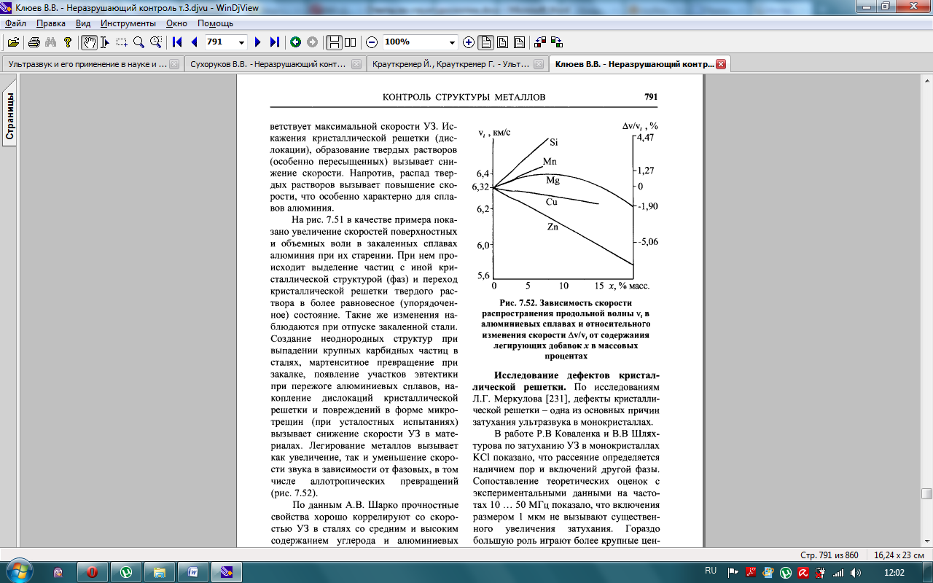The width and height of the screenshot is (933, 583).
Task: Go to the first page
Action: [177, 42]
